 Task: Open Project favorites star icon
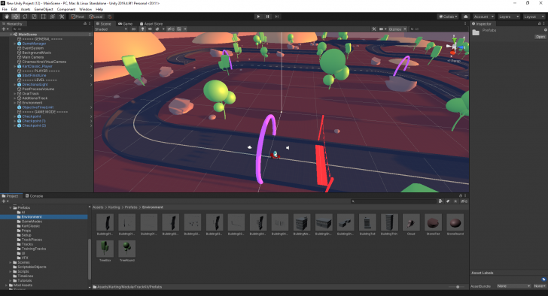click(x=455, y=201)
